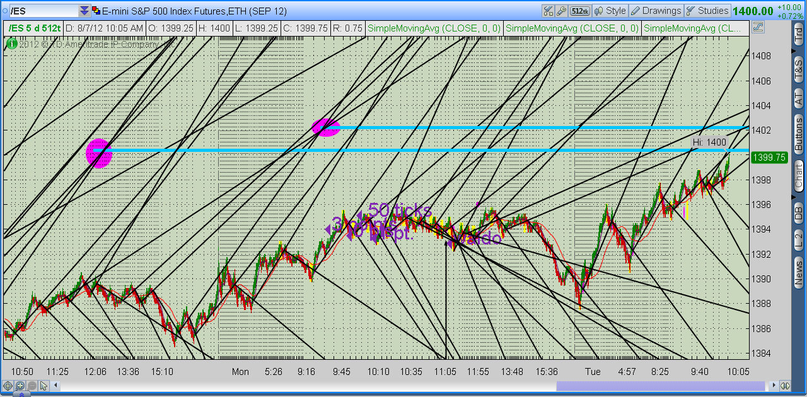Click the +10.00 net change value
This screenshot has height=397, width=807.
789,7
